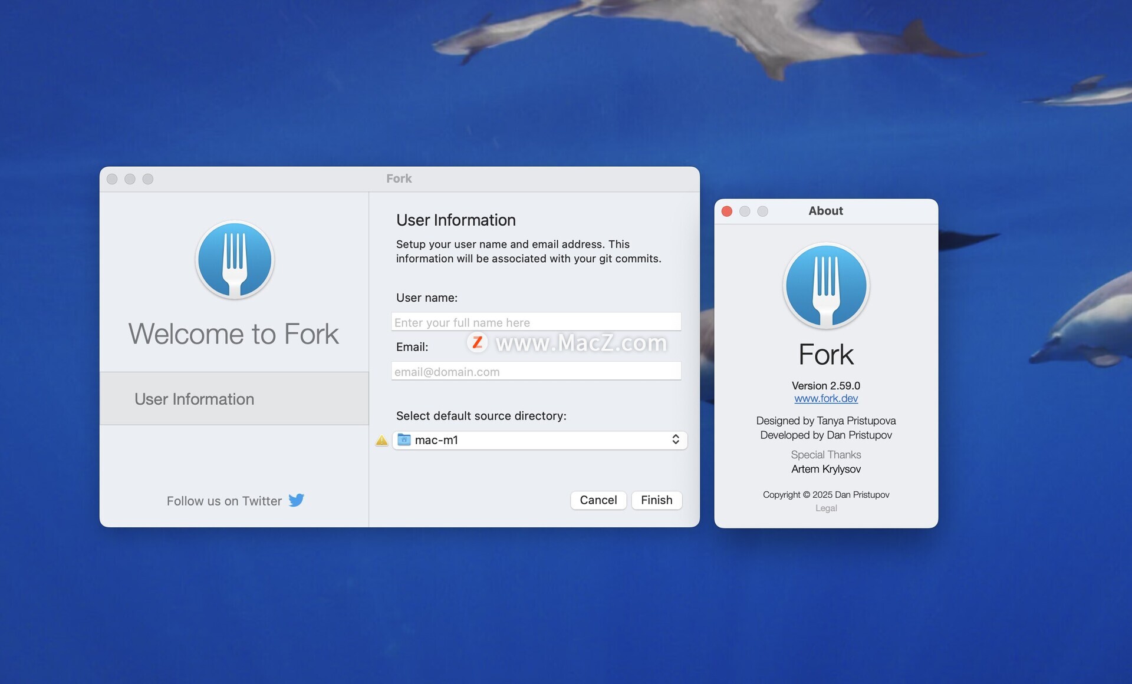Click the up-down arrows of directory selector
The width and height of the screenshot is (1132, 684).
coord(675,440)
